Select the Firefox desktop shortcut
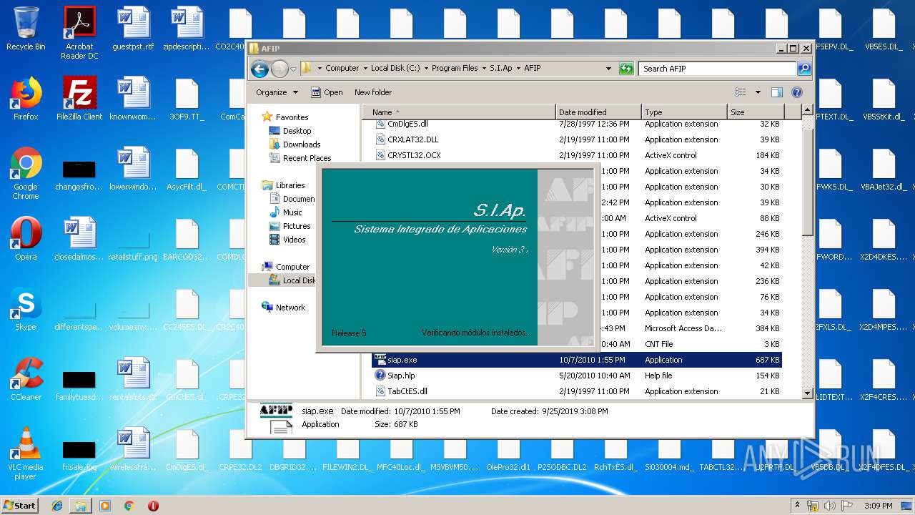This screenshot has width=915, height=515. 26,99
